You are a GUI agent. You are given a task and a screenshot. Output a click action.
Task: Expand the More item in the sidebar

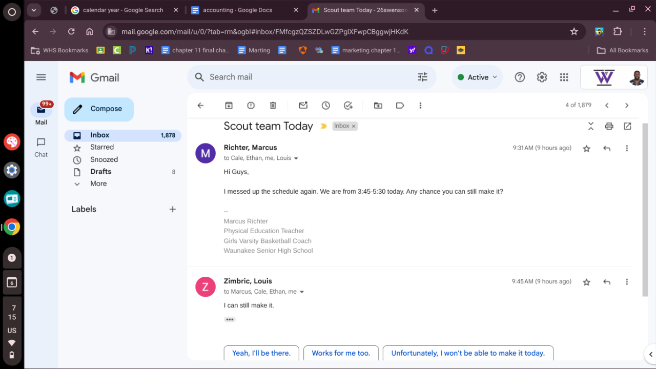(98, 183)
